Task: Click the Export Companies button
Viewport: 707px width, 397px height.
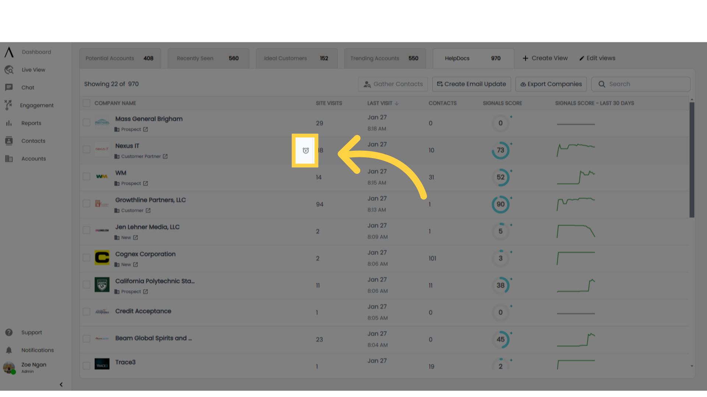Action: tap(551, 84)
